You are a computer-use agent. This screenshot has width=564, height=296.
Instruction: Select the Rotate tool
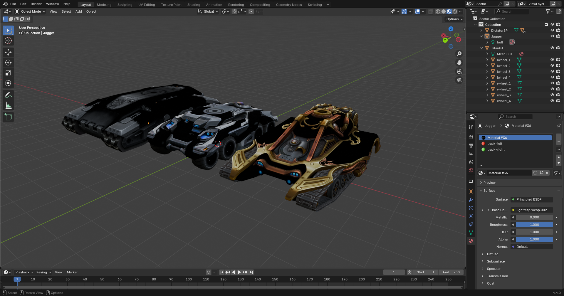tap(8, 63)
